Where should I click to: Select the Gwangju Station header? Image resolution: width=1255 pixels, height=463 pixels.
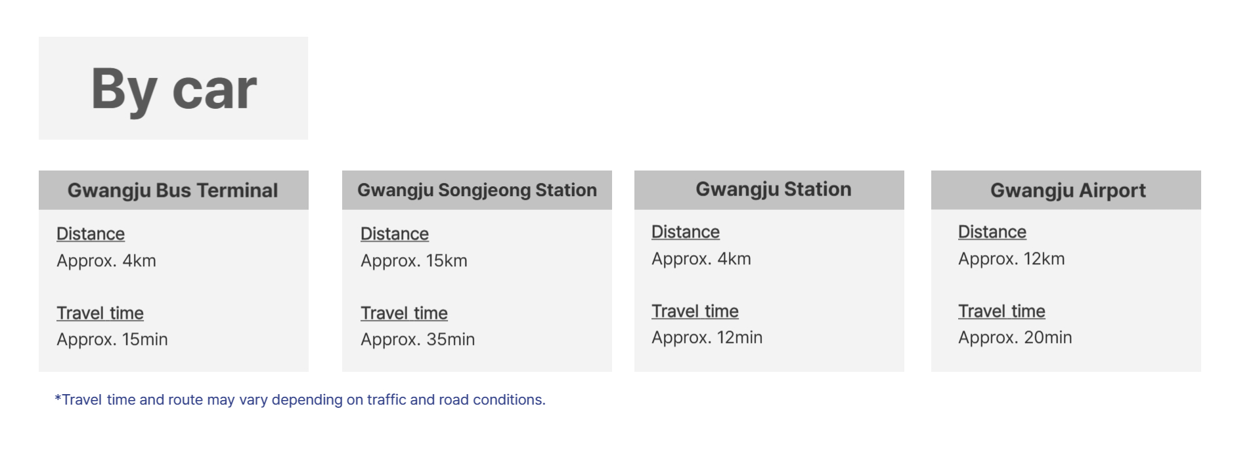[x=769, y=190]
